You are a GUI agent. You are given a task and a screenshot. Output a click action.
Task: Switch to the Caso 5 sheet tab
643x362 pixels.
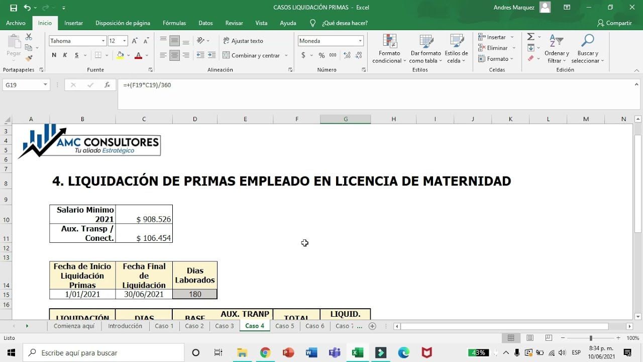point(285,326)
